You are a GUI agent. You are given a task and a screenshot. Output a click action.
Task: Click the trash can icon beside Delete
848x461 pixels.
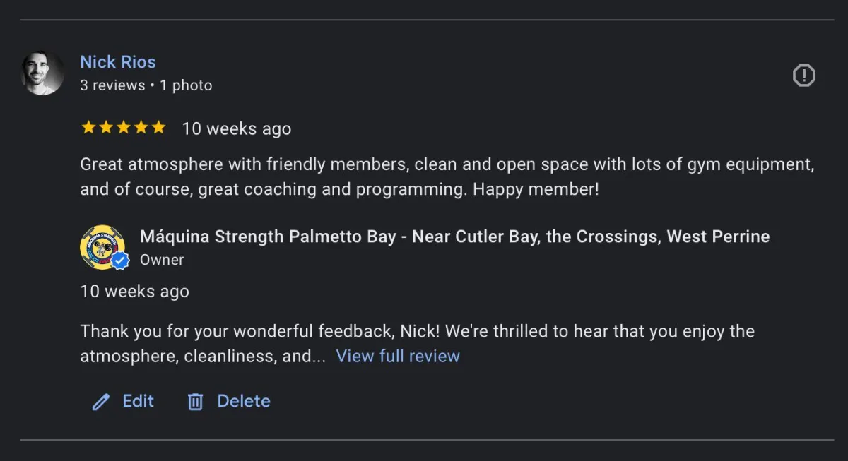point(195,402)
